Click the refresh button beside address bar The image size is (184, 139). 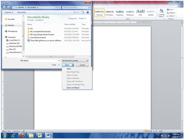(59, 7)
